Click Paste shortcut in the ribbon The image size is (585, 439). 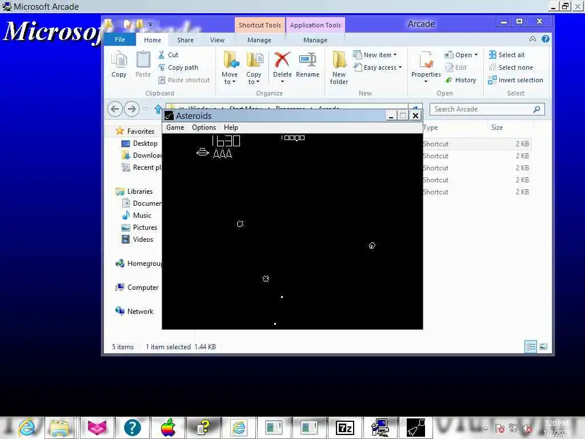[x=184, y=80]
